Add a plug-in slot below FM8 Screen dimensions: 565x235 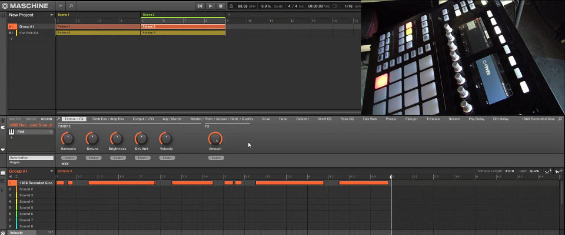[x=11, y=137]
